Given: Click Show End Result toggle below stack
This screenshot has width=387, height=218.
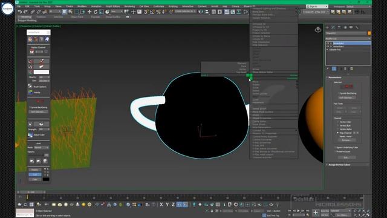Looking at the screenshot, I should click(x=334, y=68).
